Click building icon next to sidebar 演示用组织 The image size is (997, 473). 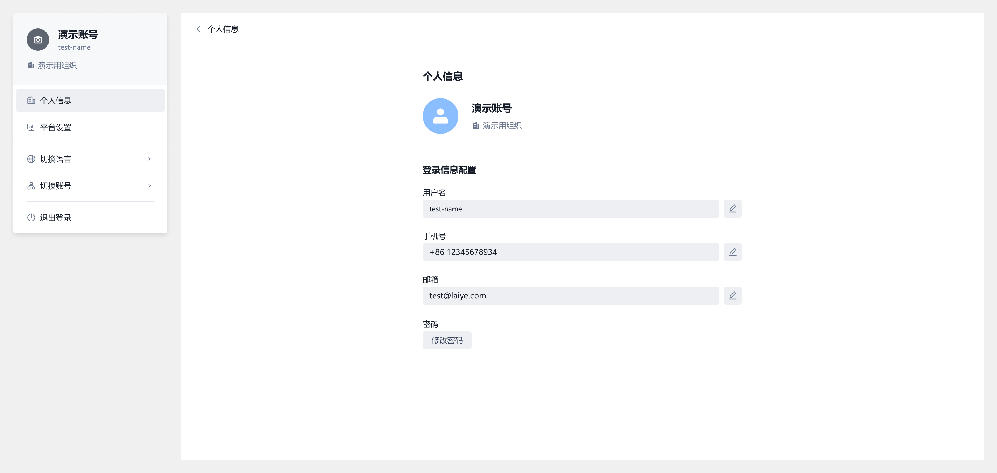pyautogui.click(x=31, y=66)
